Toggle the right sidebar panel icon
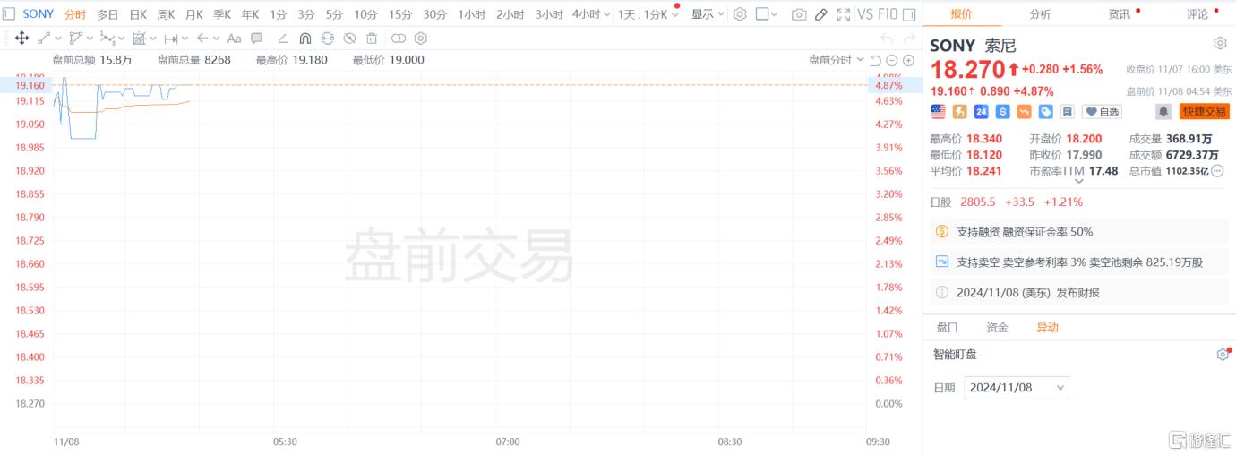This screenshot has width=1236, height=455. pos(909,14)
